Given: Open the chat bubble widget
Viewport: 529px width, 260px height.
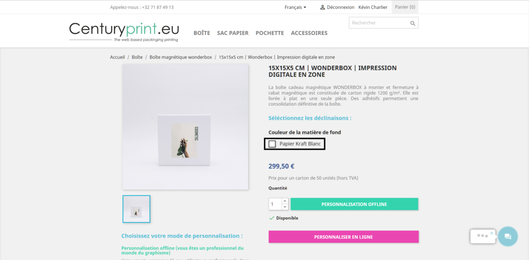Looking at the screenshot, I should click(x=508, y=236).
